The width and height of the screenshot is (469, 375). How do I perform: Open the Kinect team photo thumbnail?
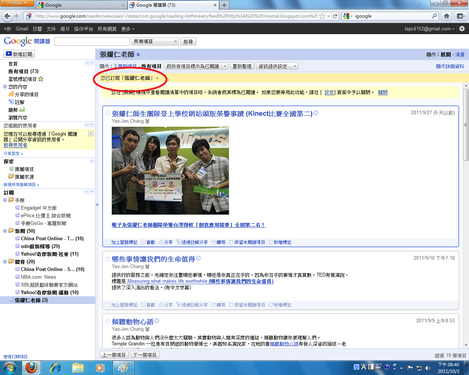170,171
